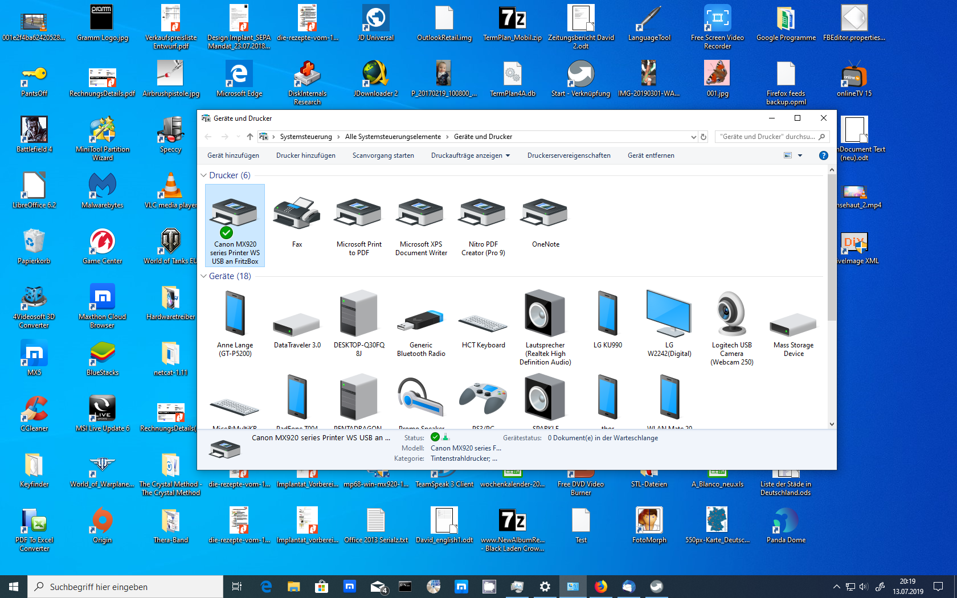
Task: Open JDownloader 2 desktop shortcut
Action: (x=375, y=79)
